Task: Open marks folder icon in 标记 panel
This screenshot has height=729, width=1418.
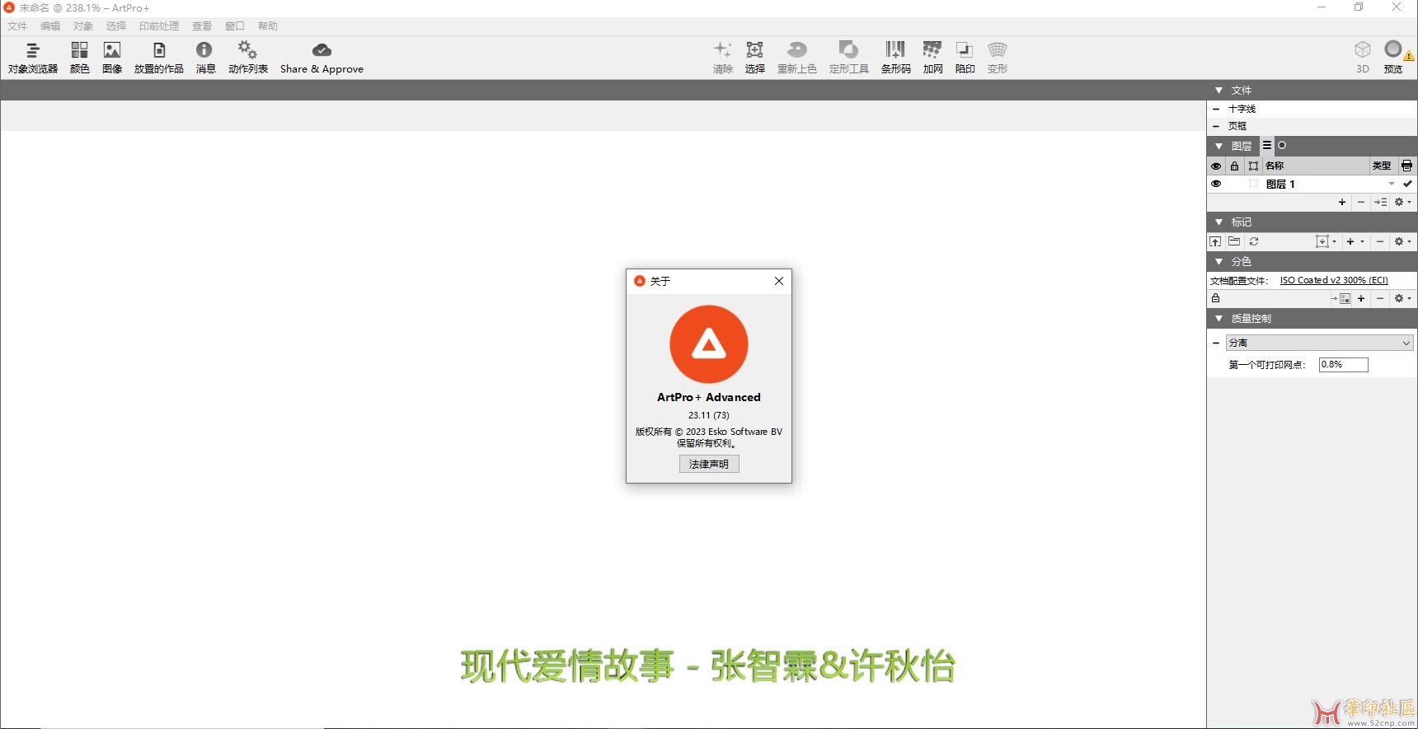Action: (1234, 241)
